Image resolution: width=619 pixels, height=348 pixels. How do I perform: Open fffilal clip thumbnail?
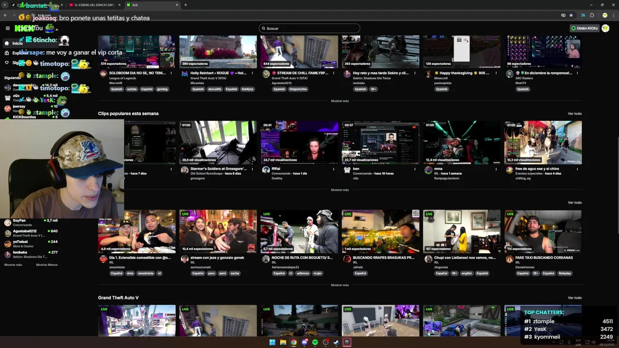[x=299, y=143]
